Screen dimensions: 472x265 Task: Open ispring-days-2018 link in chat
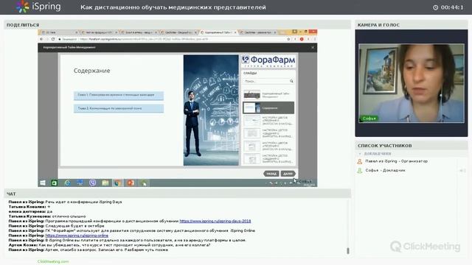(x=215, y=221)
